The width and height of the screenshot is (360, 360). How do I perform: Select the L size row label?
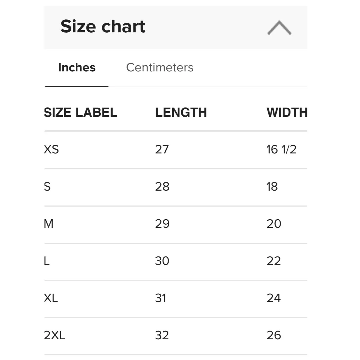47,261
